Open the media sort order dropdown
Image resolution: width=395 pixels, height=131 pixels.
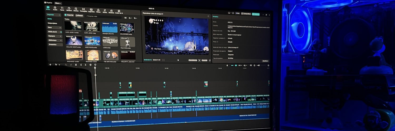pos(130,18)
